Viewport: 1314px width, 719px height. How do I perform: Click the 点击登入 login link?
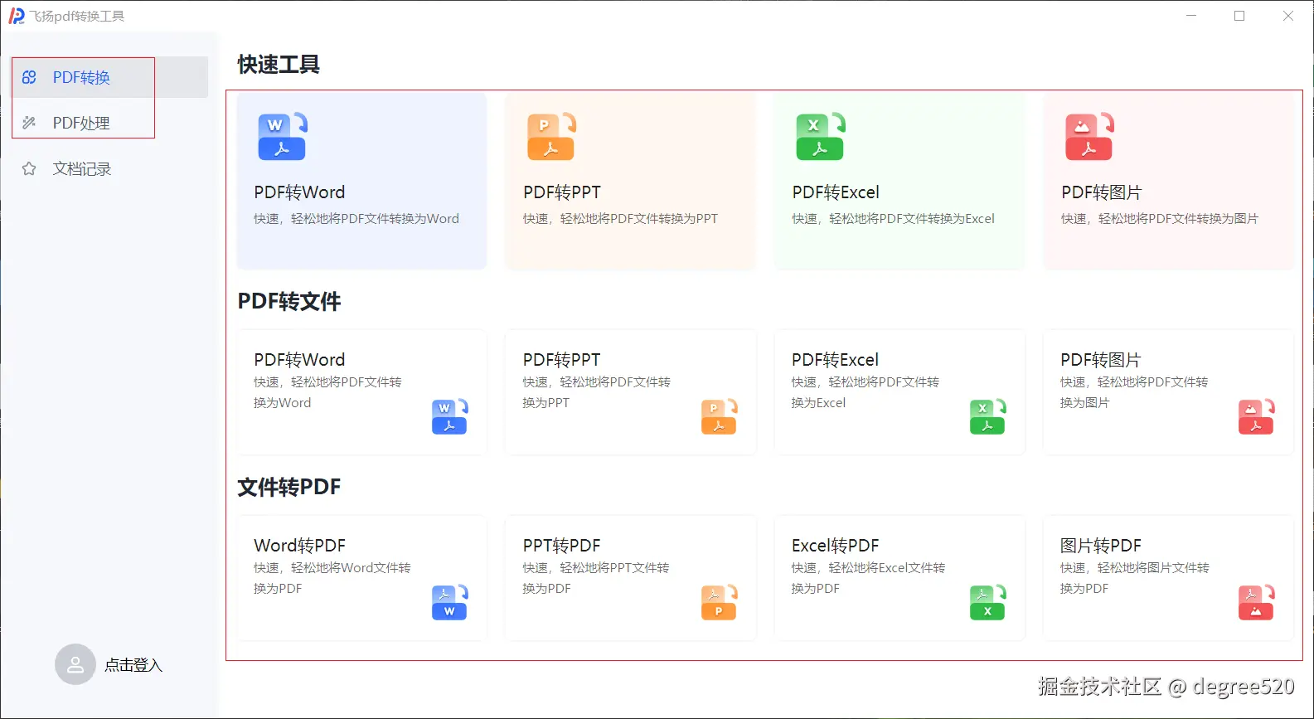(133, 665)
